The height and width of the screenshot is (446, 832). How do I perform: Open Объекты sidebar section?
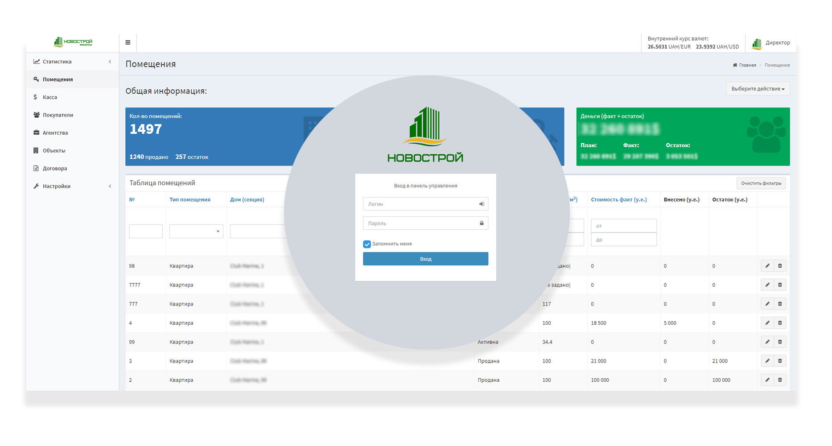pyautogui.click(x=72, y=151)
